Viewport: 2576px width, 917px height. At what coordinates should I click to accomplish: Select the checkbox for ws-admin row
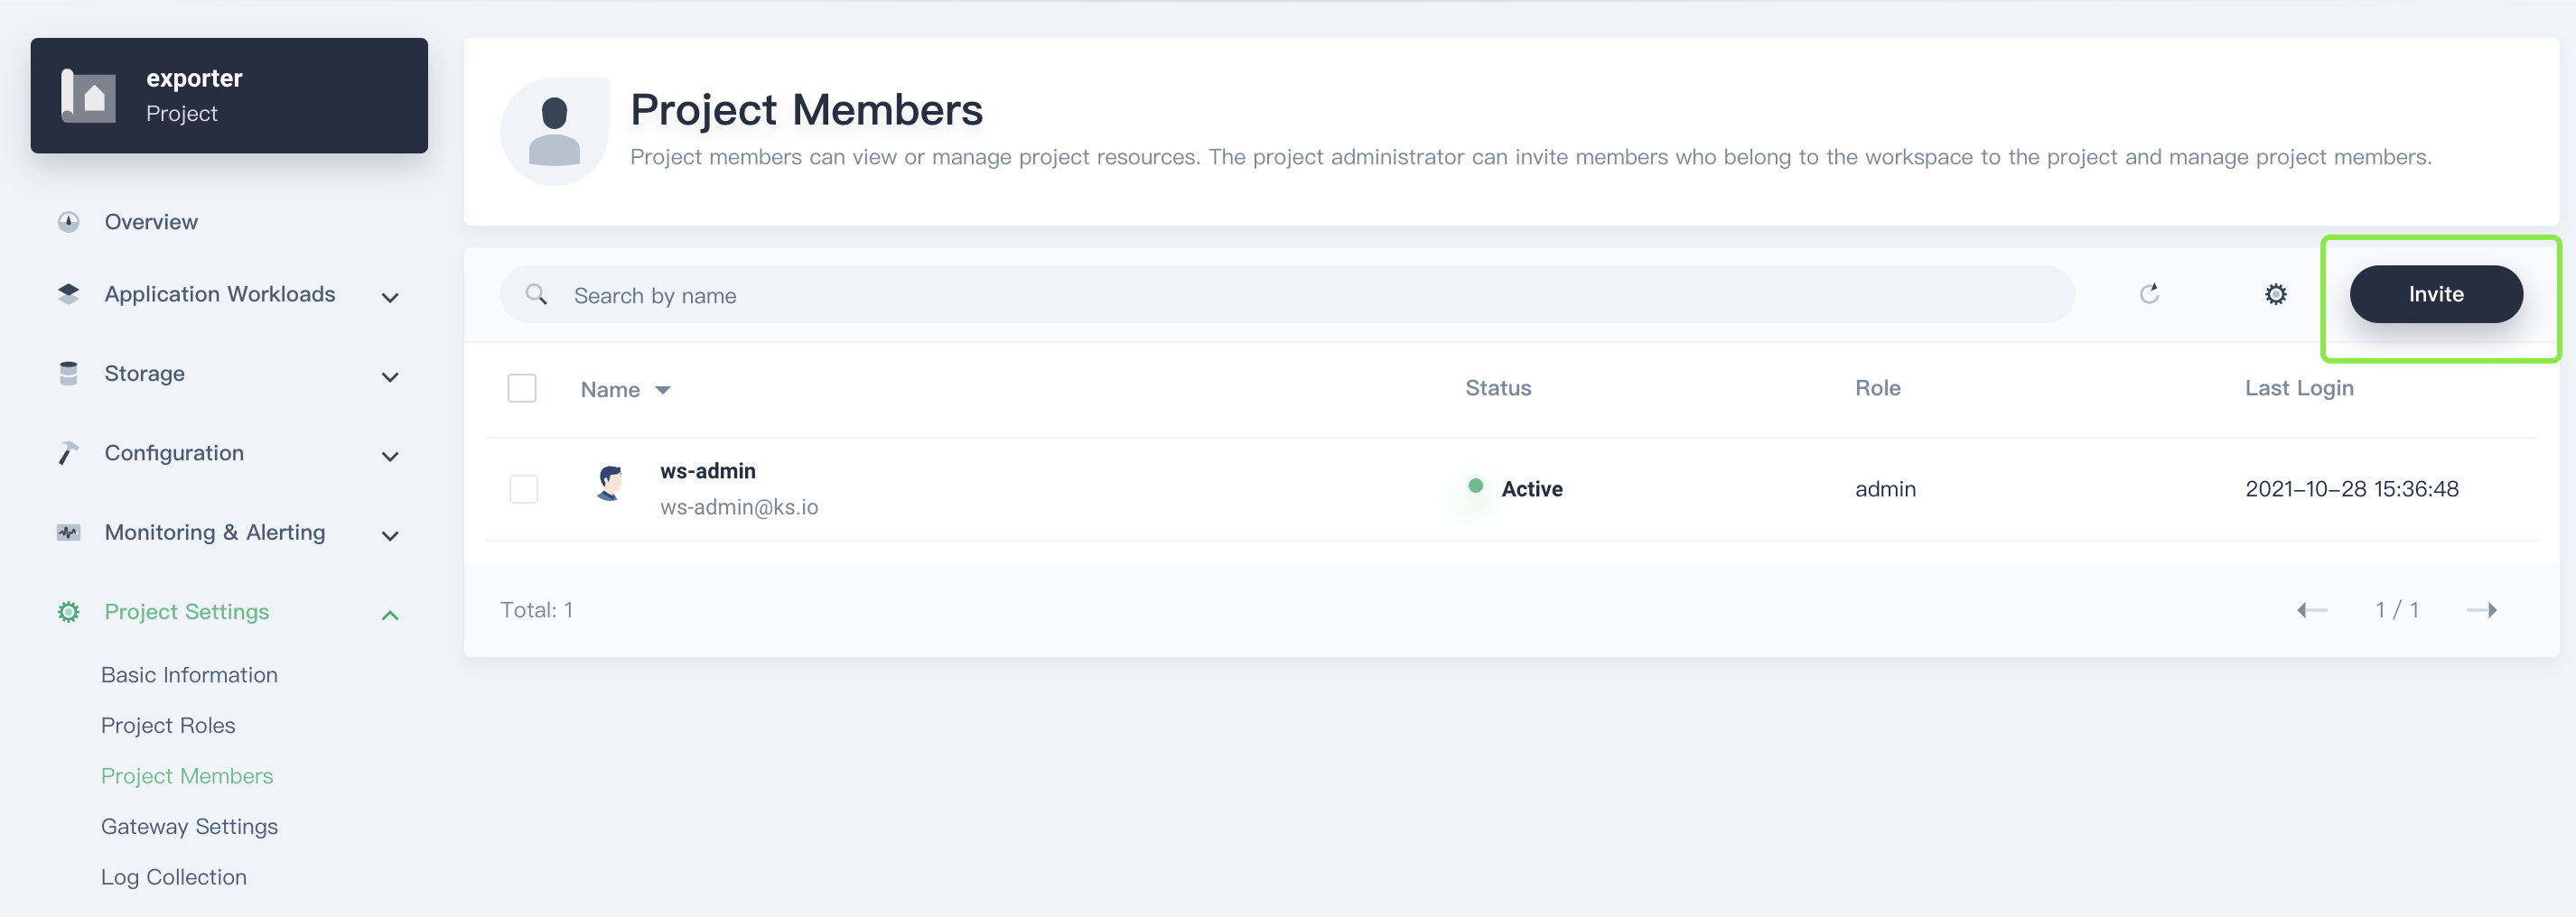coord(522,488)
